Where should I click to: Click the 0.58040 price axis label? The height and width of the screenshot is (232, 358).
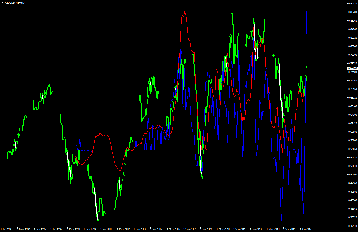pyautogui.click(x=353, y=140)
